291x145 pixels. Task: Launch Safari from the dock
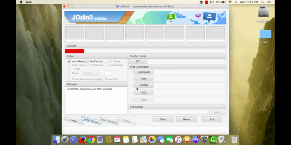click(x=74, y=139)
